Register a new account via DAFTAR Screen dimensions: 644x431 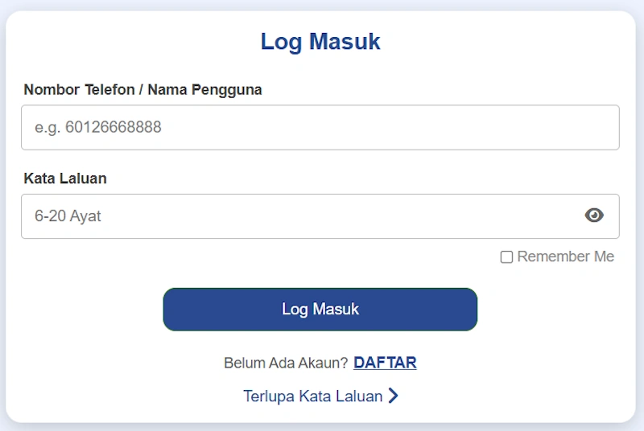(385, 363)
